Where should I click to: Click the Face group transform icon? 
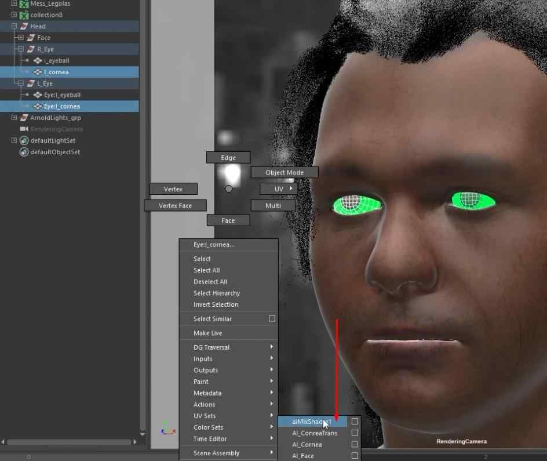pos(31,38)
